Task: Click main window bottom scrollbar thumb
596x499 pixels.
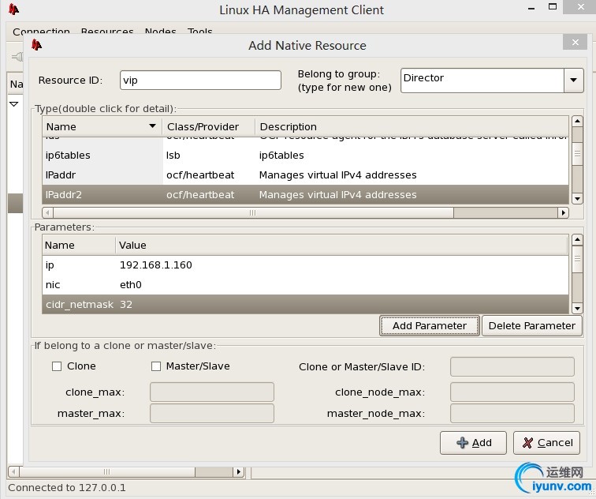Action: 107,472
